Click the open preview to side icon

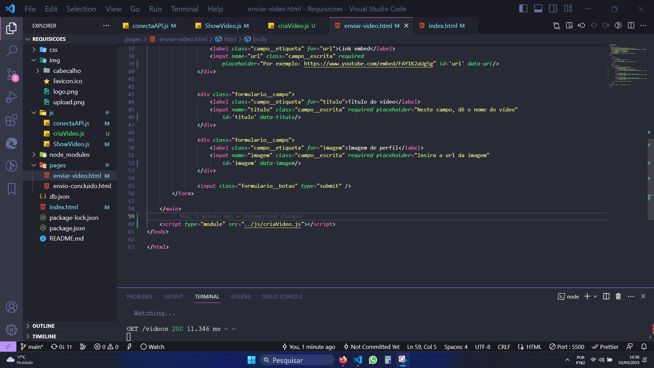pos(569,26)
